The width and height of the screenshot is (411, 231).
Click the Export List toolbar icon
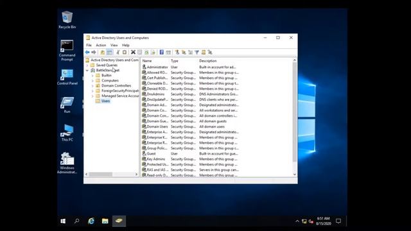click(153, 52)
